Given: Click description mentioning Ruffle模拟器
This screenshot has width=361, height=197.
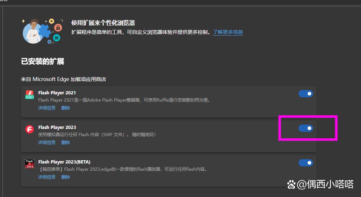Looking at the screenshot, I should pyautogui.click(x=124, y=100).
